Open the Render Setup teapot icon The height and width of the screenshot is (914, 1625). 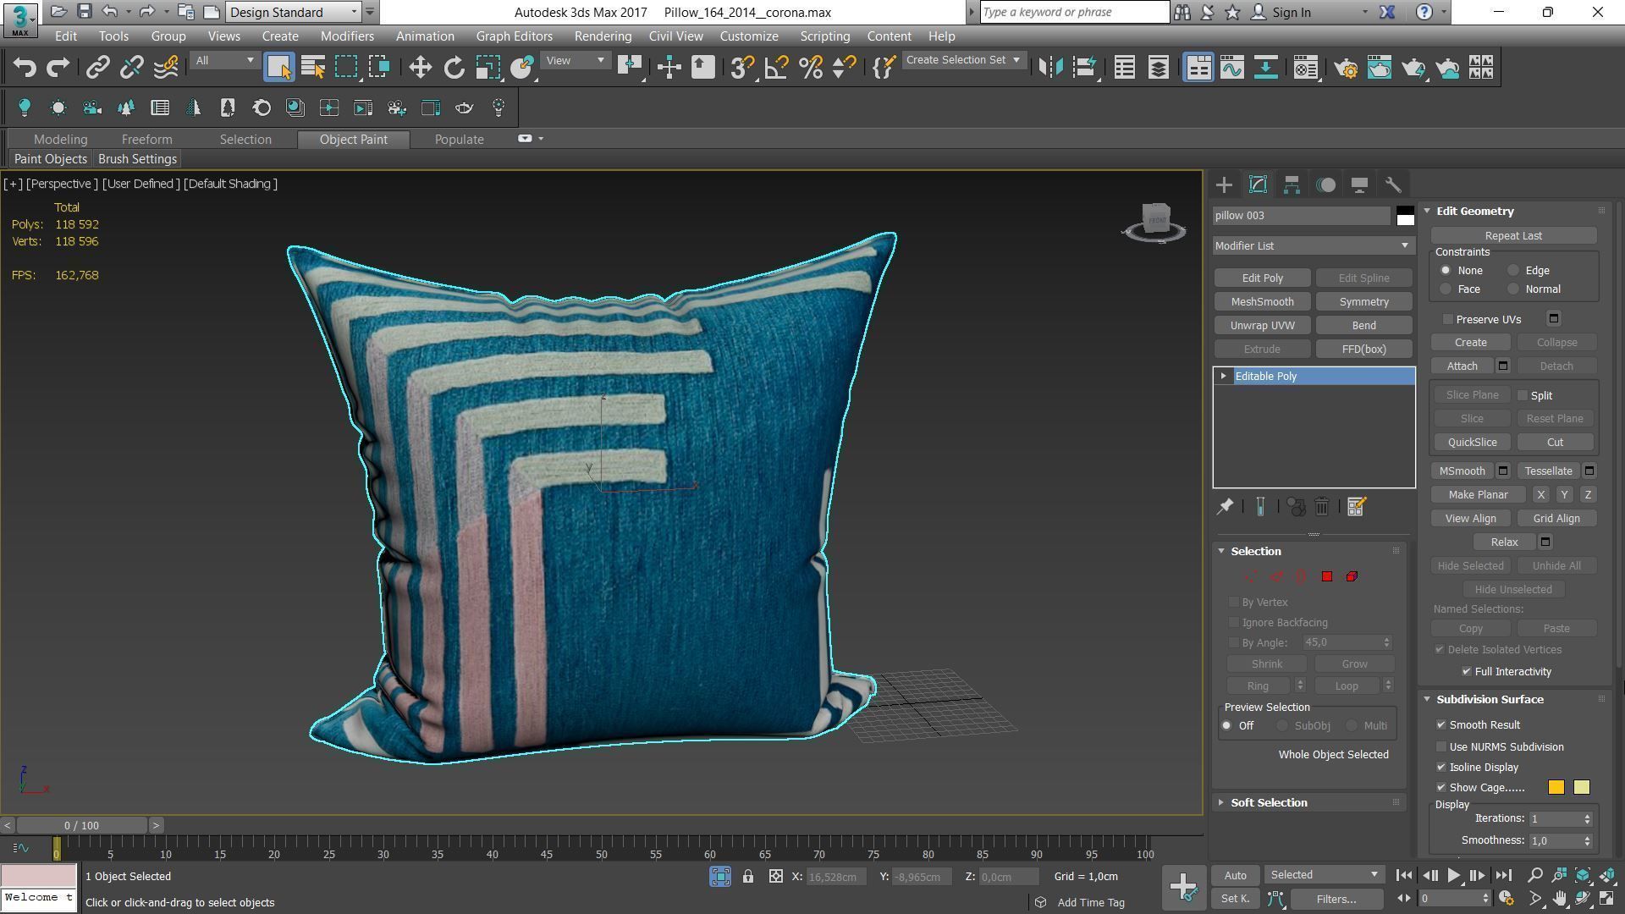click(x=1346, y=68)
